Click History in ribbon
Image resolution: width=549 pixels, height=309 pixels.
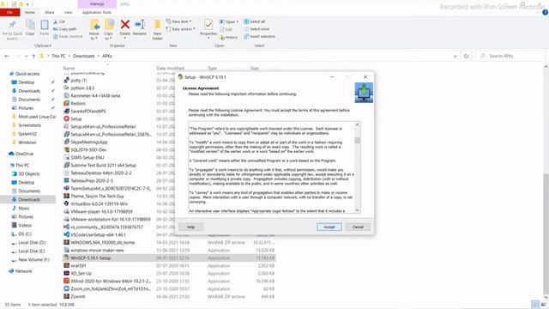click(x=229, y=37)
